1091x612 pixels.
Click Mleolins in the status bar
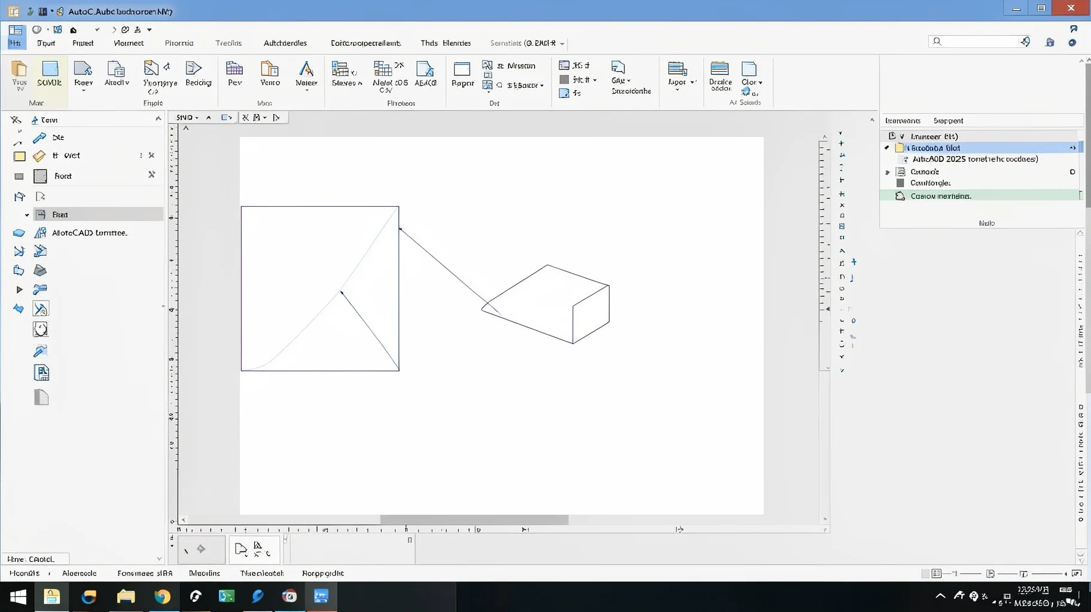coord(205,573)
